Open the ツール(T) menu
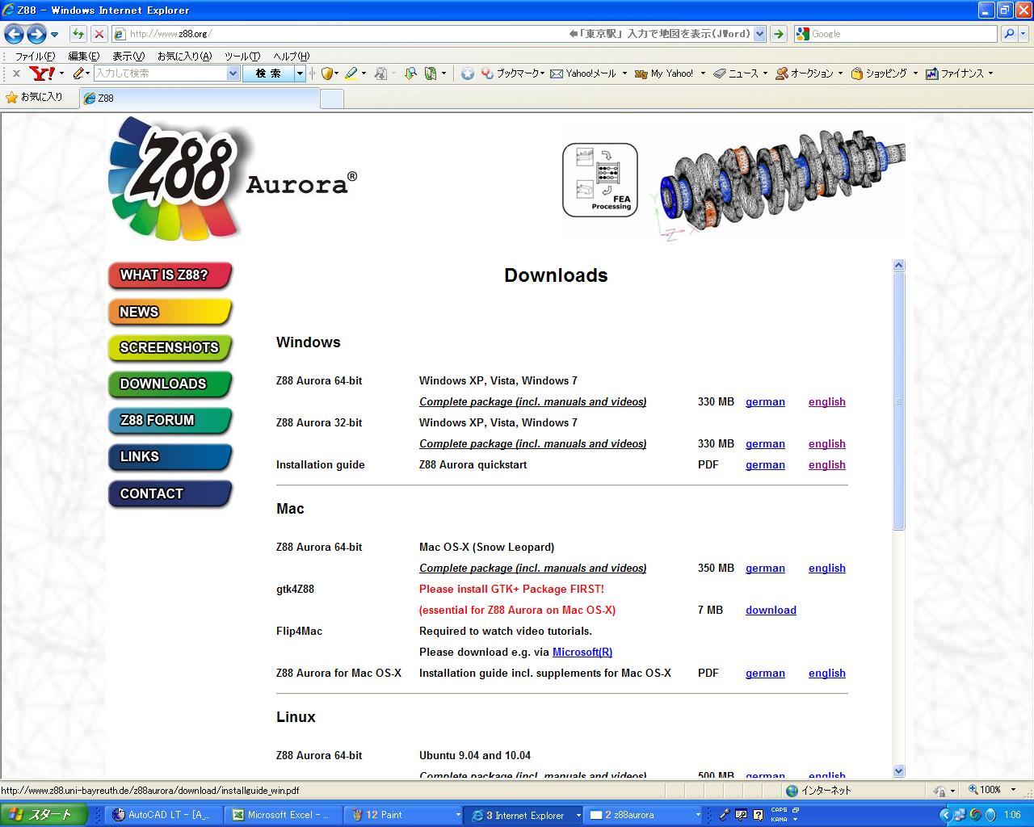This screenshot has width=1034, height=827. pos(242,56)
